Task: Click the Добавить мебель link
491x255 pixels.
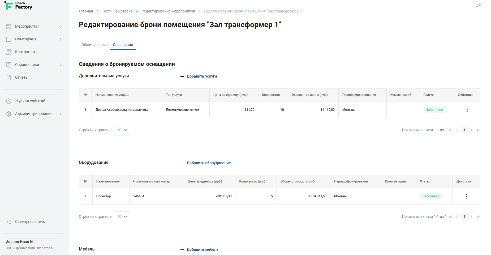Action: pos(203,249)
